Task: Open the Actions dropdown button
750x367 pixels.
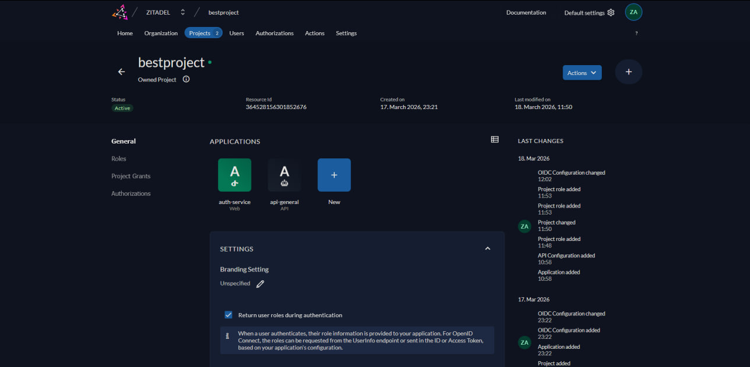Action: click(582, 73)
